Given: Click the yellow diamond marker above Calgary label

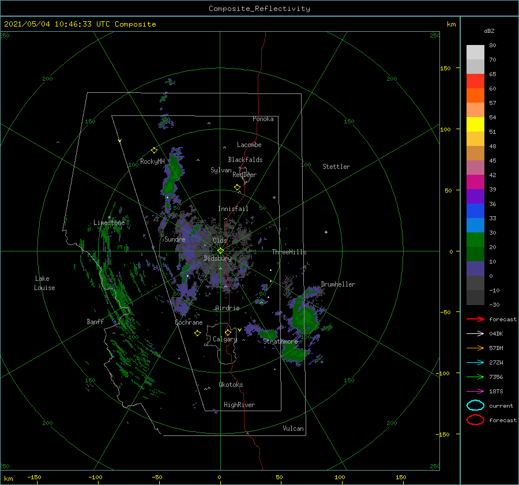Looking at the screenshot, I should tap(228, 332).
